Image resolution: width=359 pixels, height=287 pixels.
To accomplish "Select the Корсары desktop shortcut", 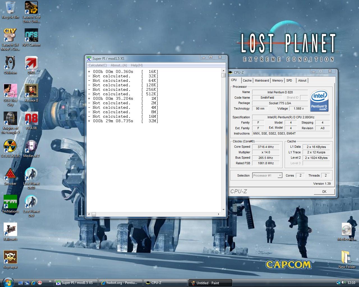I will click(x=10, y=260).
